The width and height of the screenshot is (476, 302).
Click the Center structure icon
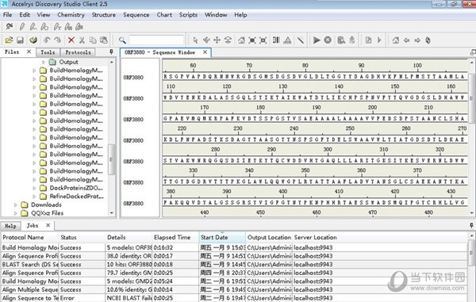tap(263, 40)
